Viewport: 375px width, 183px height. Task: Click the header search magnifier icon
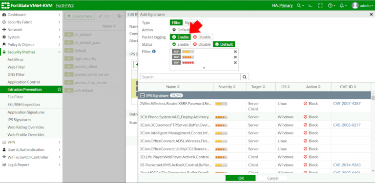pos(300,5)
